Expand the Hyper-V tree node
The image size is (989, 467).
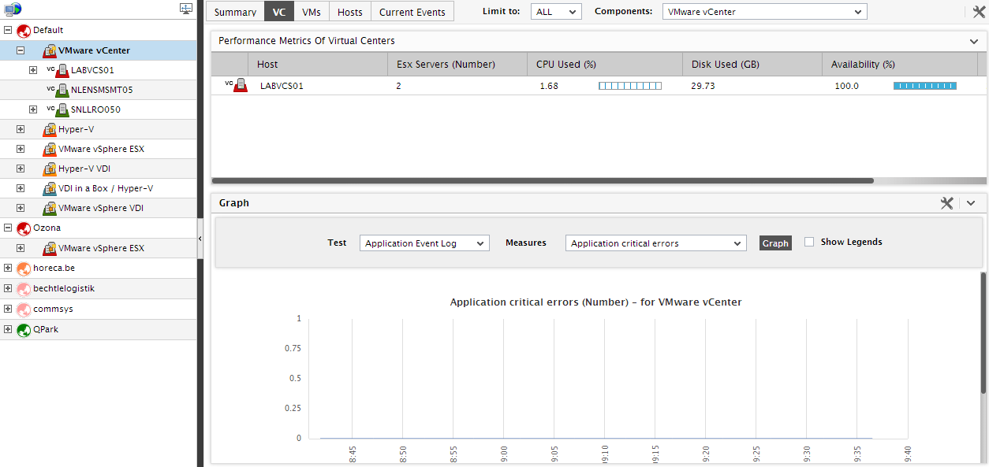[21, 129]
